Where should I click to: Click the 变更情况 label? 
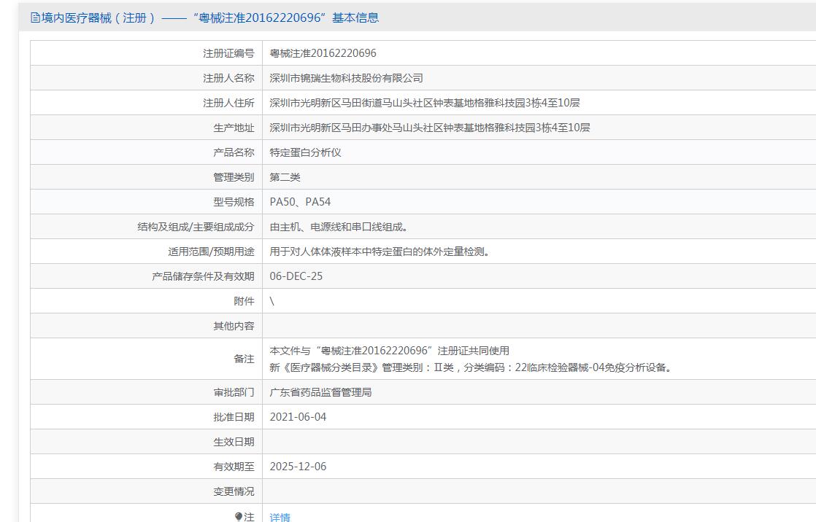pos(234,491)
